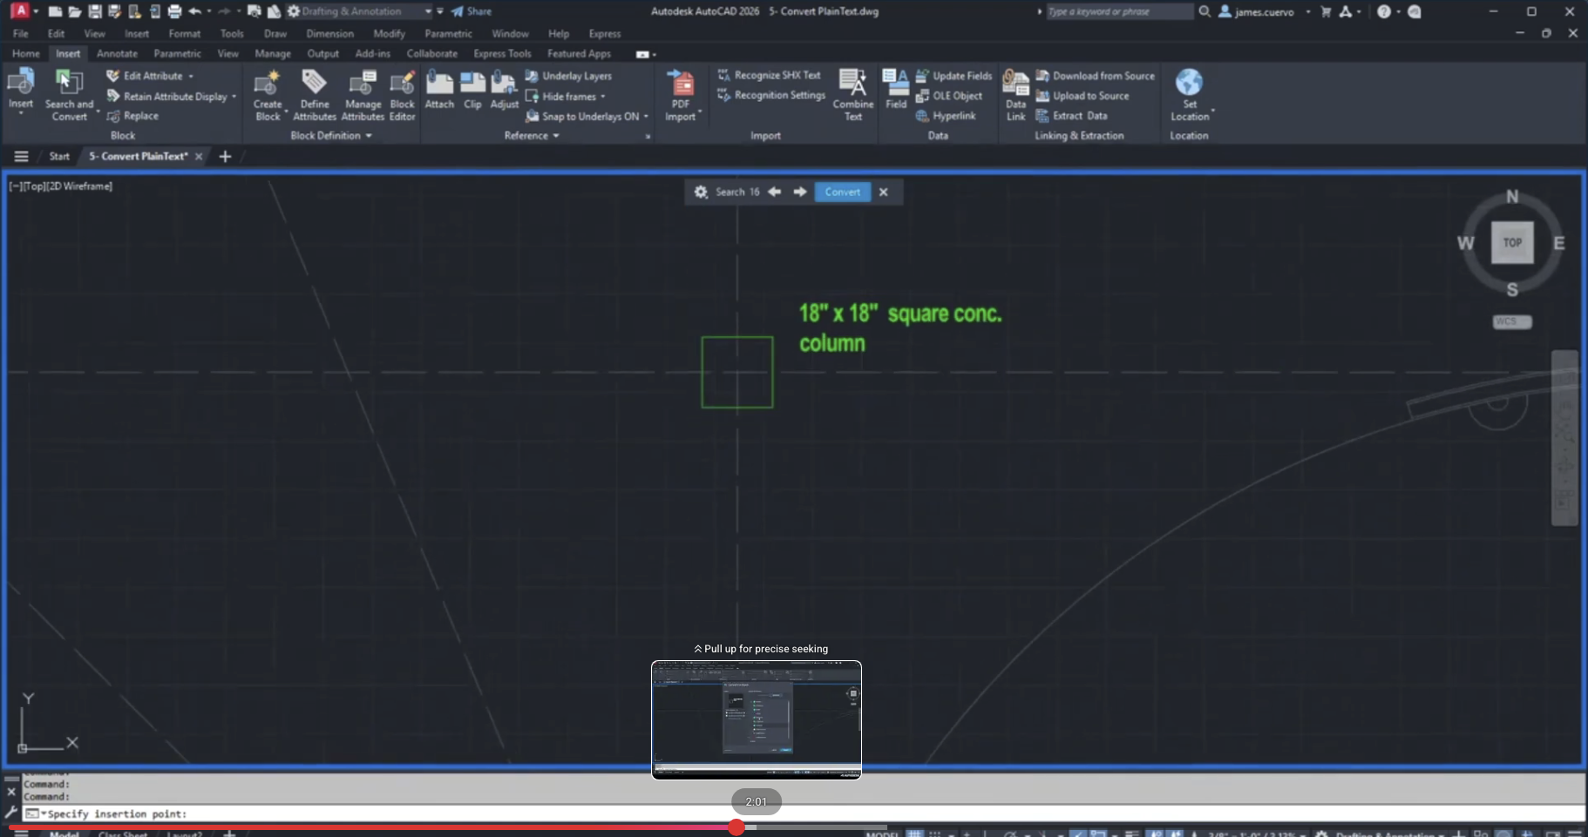The width and height of the screenshot is (1588, 837).
Task: Switch to the Annotate ribbon tab
Action: [x=117, y=54]
